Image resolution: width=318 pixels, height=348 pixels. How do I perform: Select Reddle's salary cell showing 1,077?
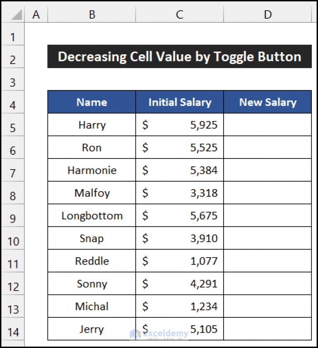pos(179,261)
